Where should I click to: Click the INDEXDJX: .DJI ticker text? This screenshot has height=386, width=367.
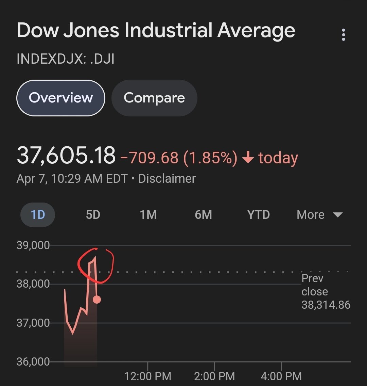(65, 59)
